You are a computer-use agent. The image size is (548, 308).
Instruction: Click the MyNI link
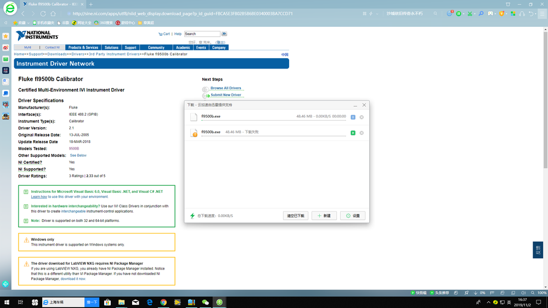[27, 48]
